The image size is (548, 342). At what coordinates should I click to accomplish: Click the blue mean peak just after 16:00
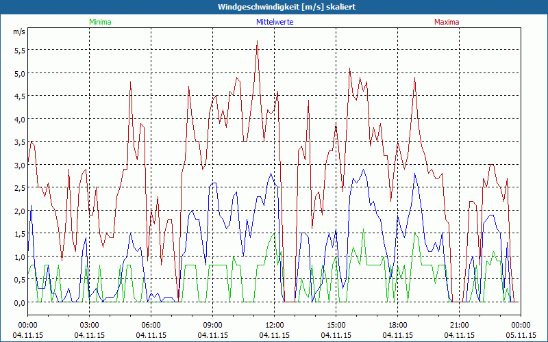(364, 170)
